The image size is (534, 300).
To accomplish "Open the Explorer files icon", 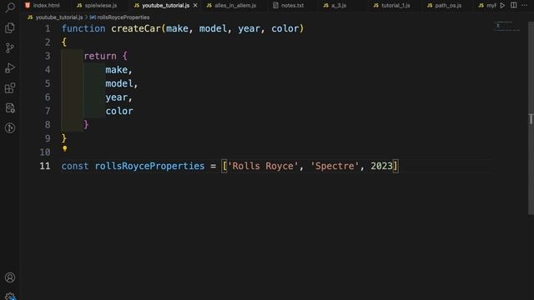I will (x=10, y=27).
